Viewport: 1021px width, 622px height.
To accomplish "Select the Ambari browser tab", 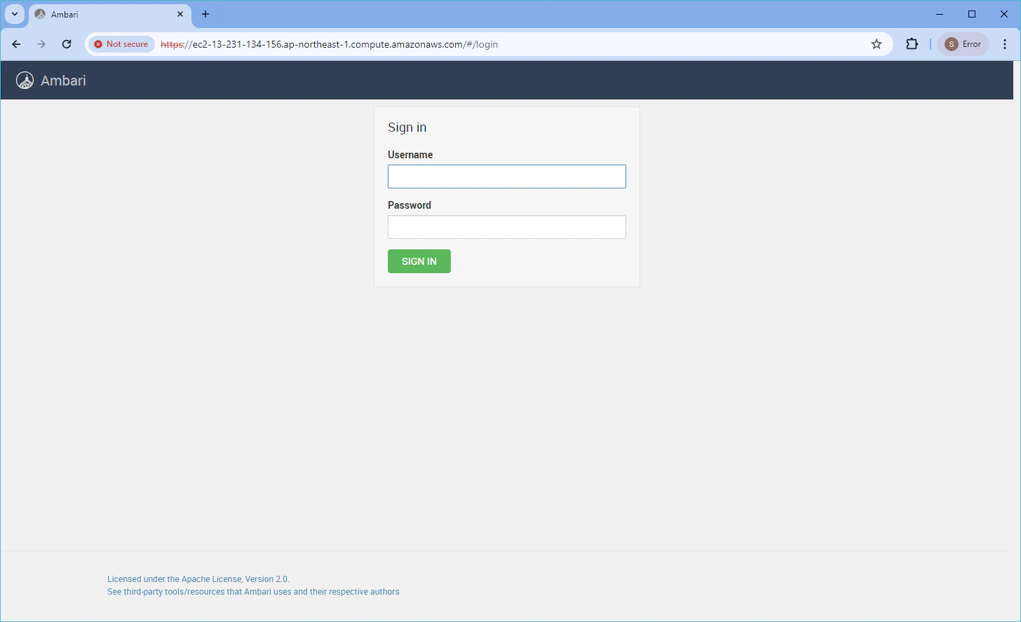I will pyautogui.click(x=109, y=14).
